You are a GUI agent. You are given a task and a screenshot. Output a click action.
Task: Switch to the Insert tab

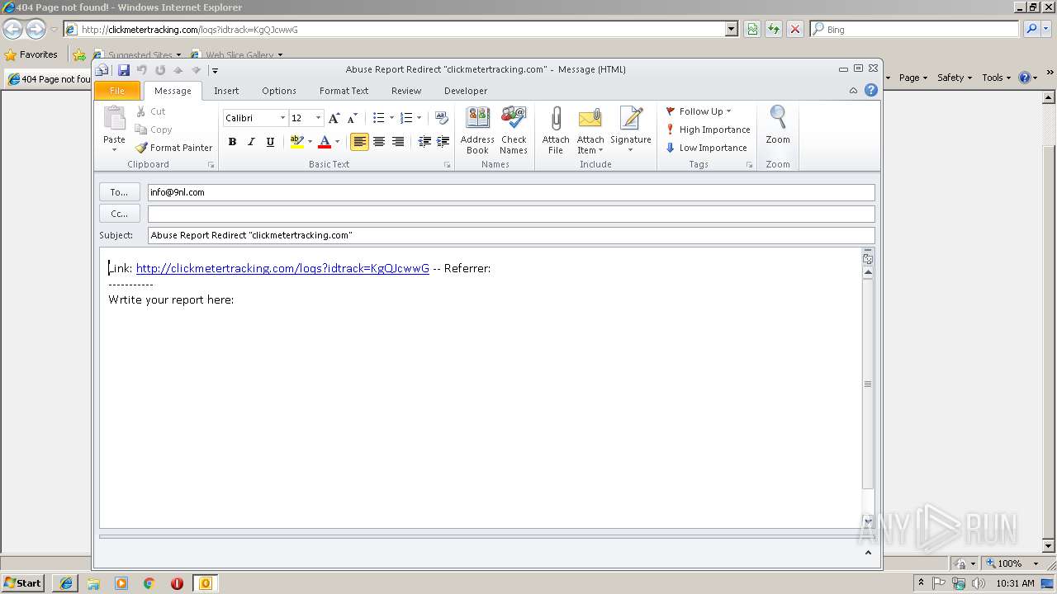(x=226, y=91)
